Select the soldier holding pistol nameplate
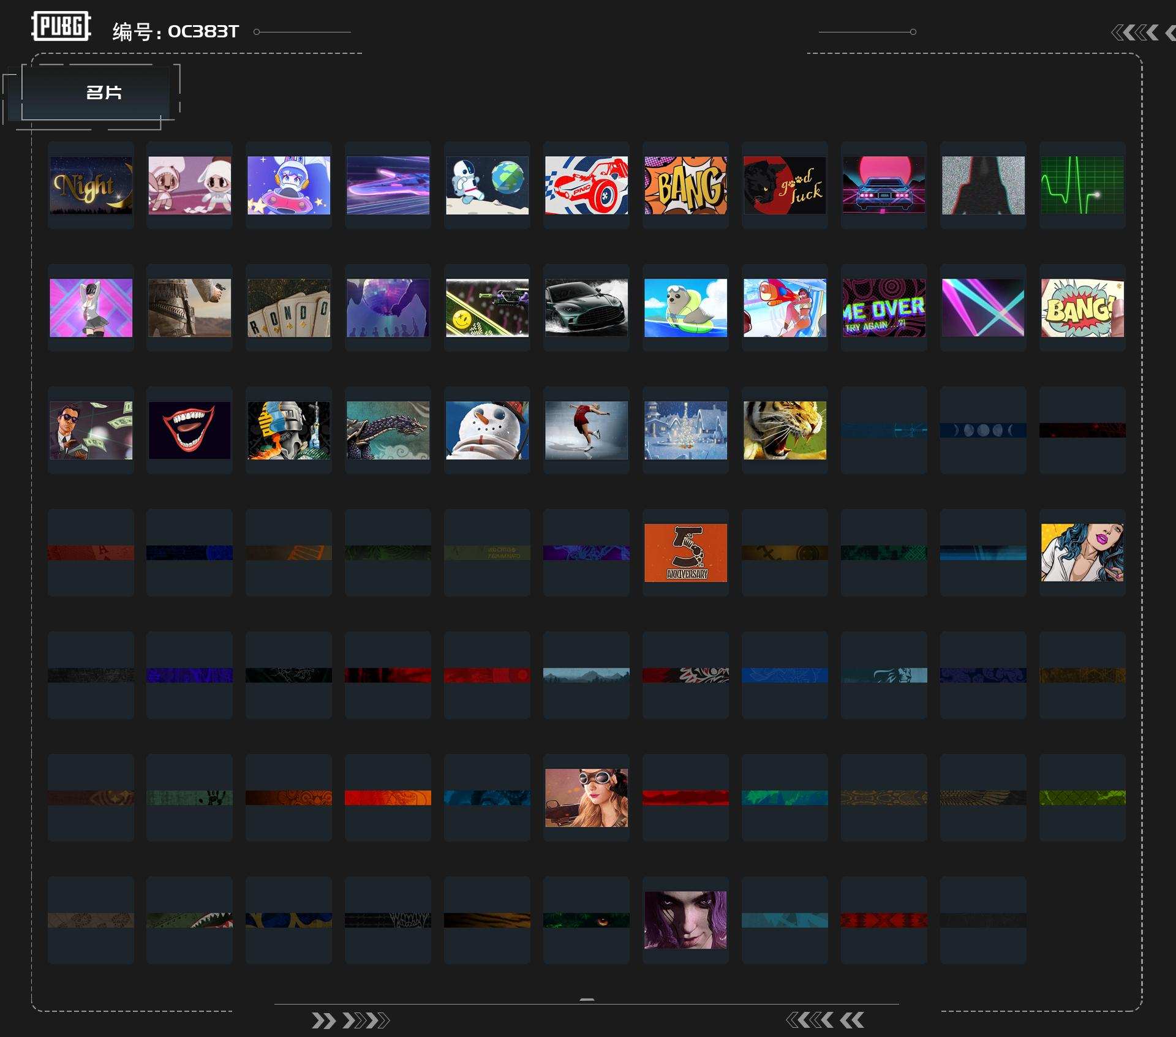 tap(190, 307)
